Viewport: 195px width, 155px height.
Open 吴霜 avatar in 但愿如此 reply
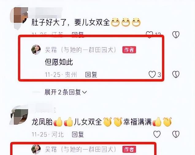coord(36,50)
